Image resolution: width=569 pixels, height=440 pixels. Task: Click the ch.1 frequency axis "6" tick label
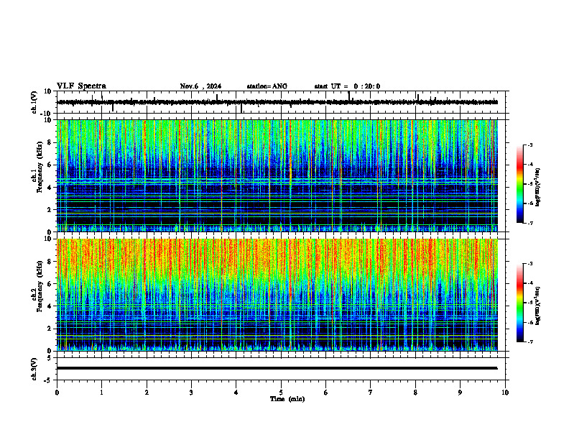[x=50, y=165]
